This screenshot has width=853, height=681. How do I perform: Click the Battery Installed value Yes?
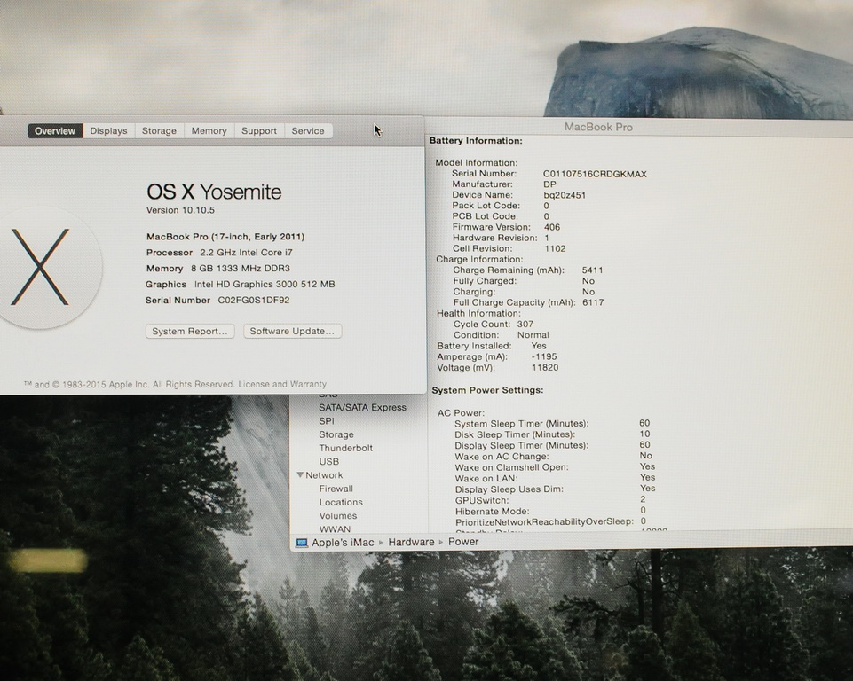point(539,346)
